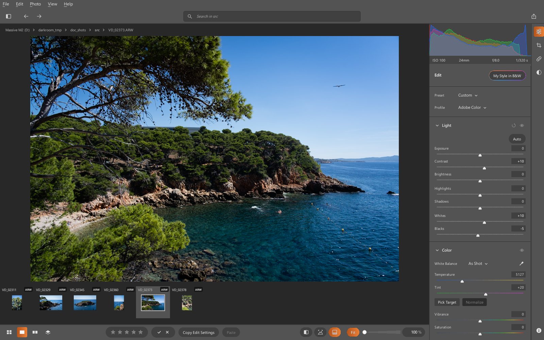Open the View menu
This screenshot has width=544, height=340.
click(52, 4)
